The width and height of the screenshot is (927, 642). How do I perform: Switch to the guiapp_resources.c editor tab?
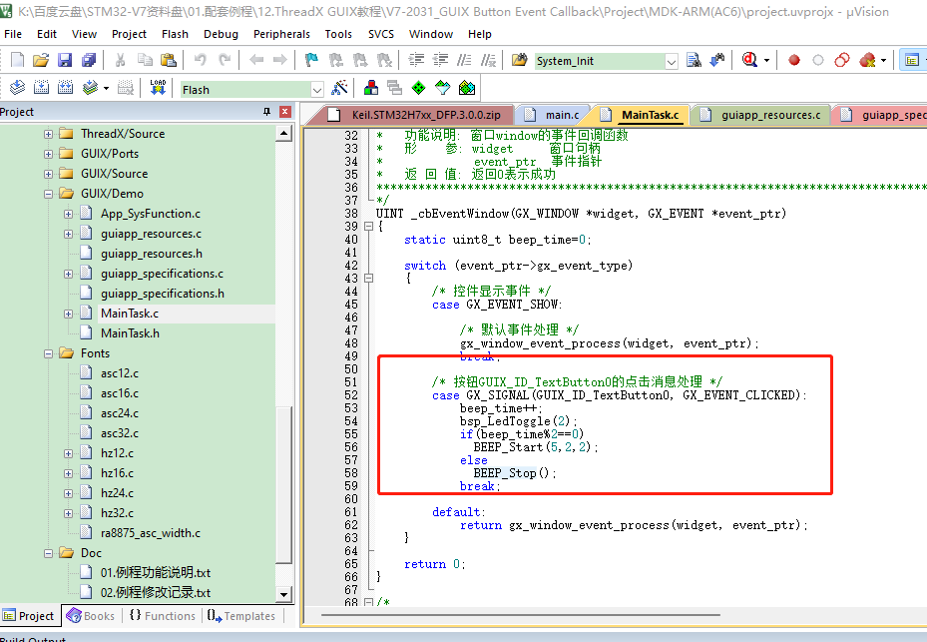762,115
